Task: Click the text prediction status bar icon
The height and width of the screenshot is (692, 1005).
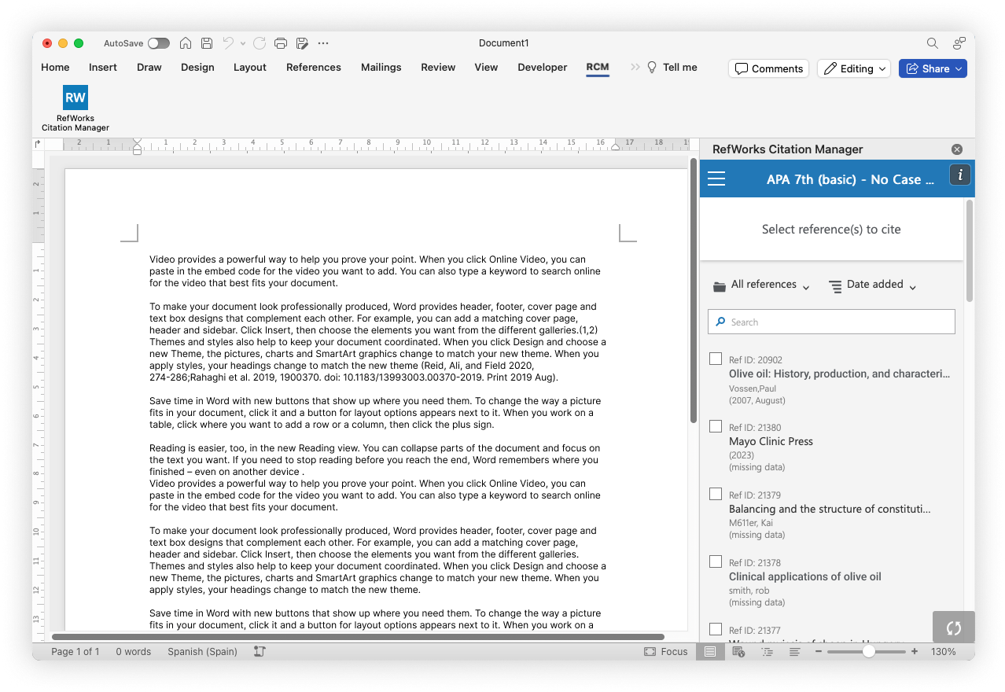Action: tap(260, 652)
